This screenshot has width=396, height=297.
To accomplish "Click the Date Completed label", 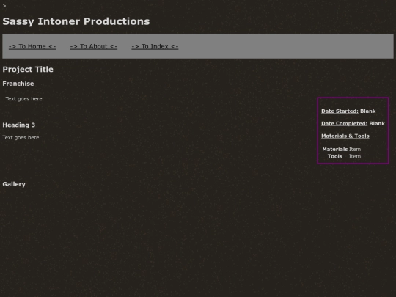I will (x=344, y=123).
